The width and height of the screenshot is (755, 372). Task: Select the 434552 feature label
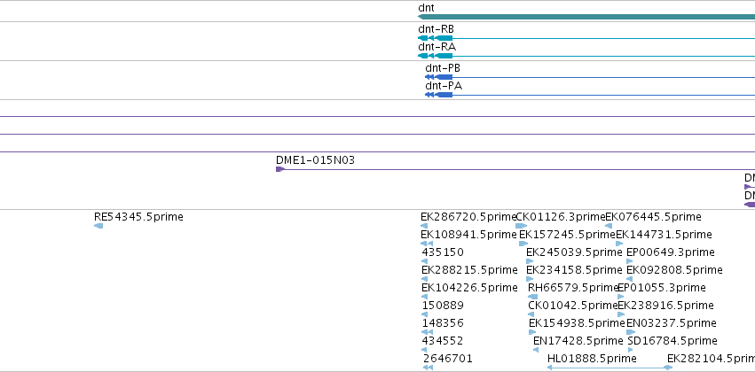(443, 341)
